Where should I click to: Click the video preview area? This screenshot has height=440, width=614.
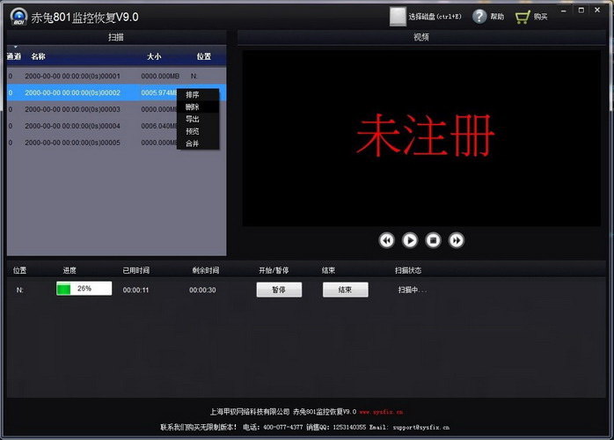point(421,138)
